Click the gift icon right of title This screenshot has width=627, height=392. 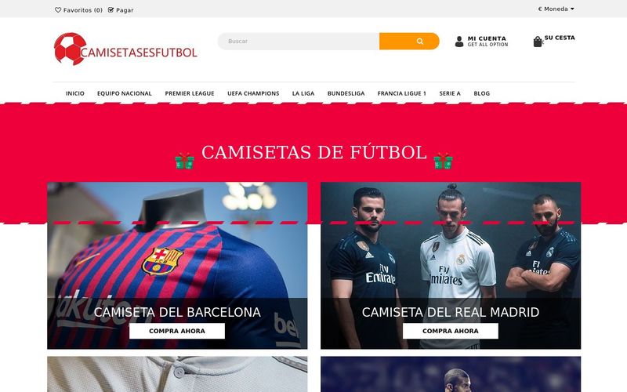(443, 161)
